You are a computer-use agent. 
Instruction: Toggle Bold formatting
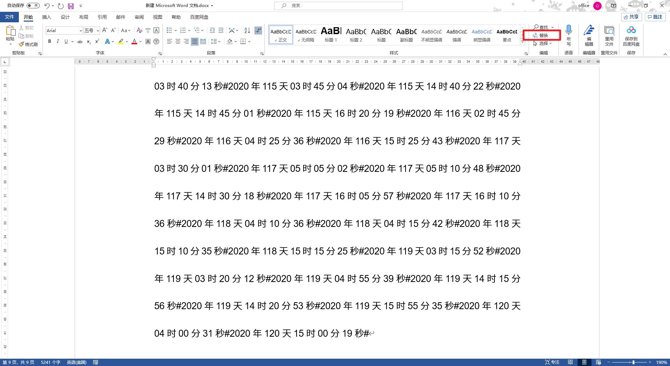pos(50,41)
